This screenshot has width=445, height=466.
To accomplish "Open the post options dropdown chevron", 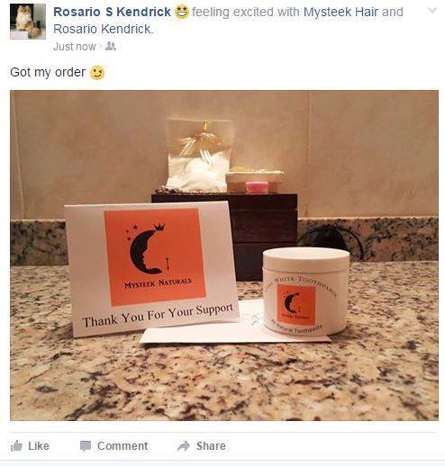I will point(432,11).
